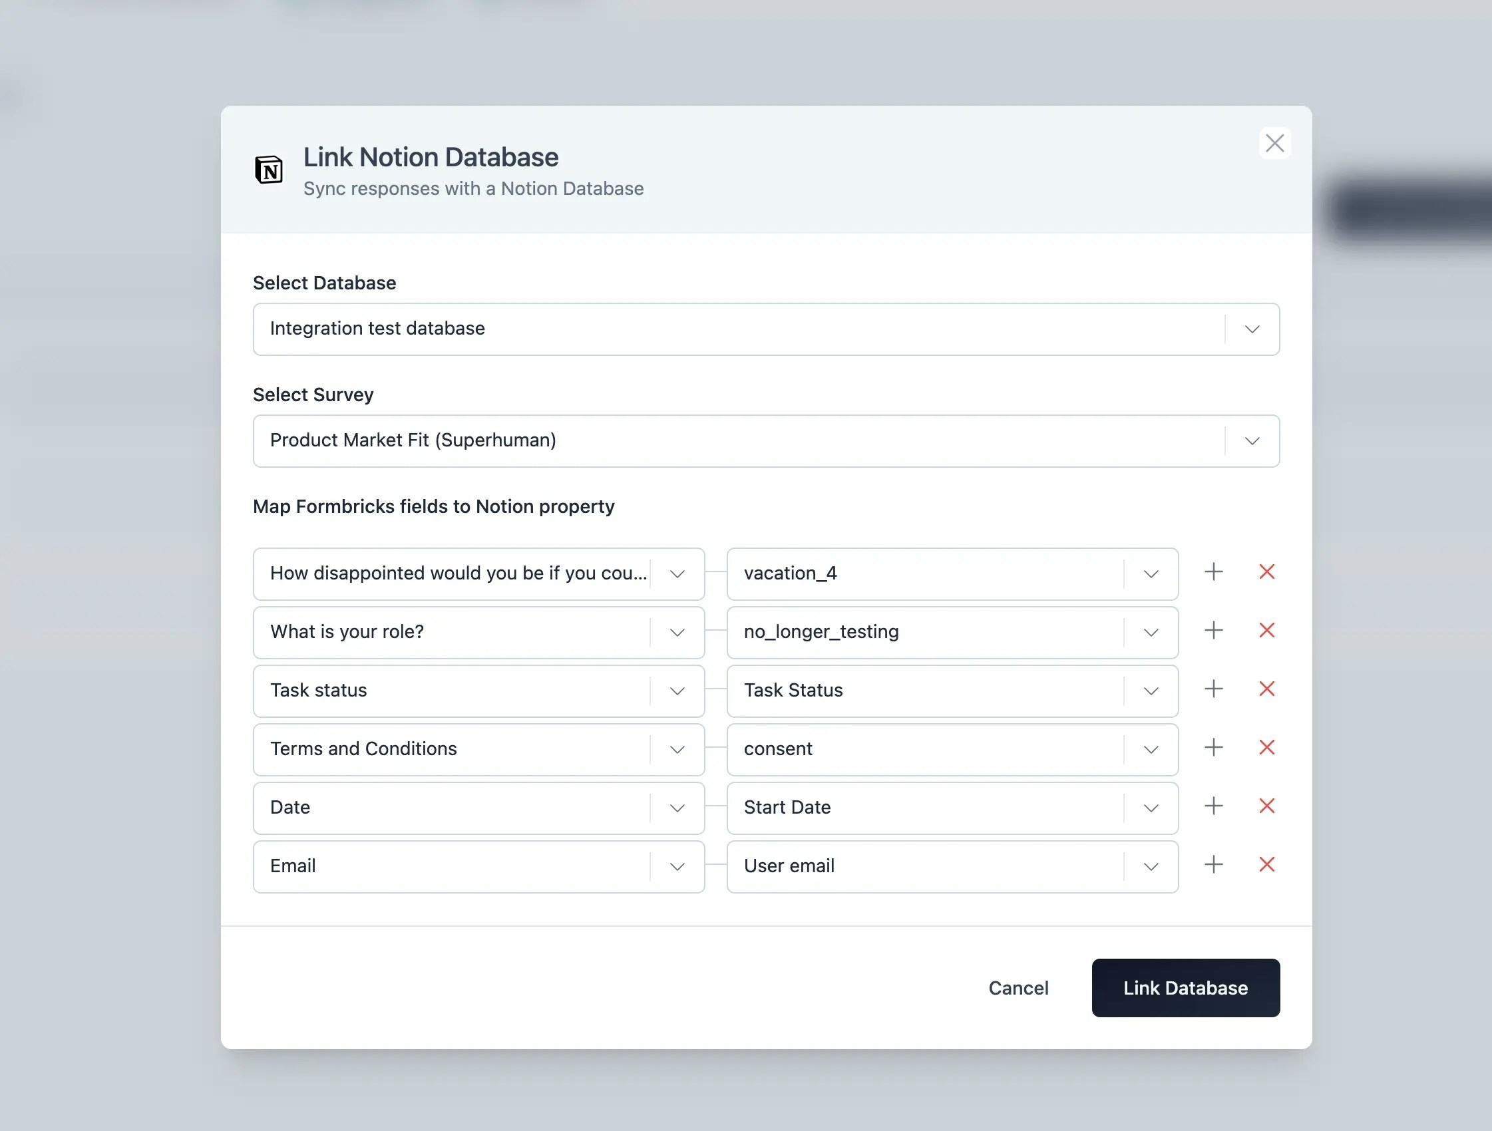The width and height of the screenshot is (1492, 1131).
Task: Delete the no_longer_testing mapping row
Action: coord(1266,631)
